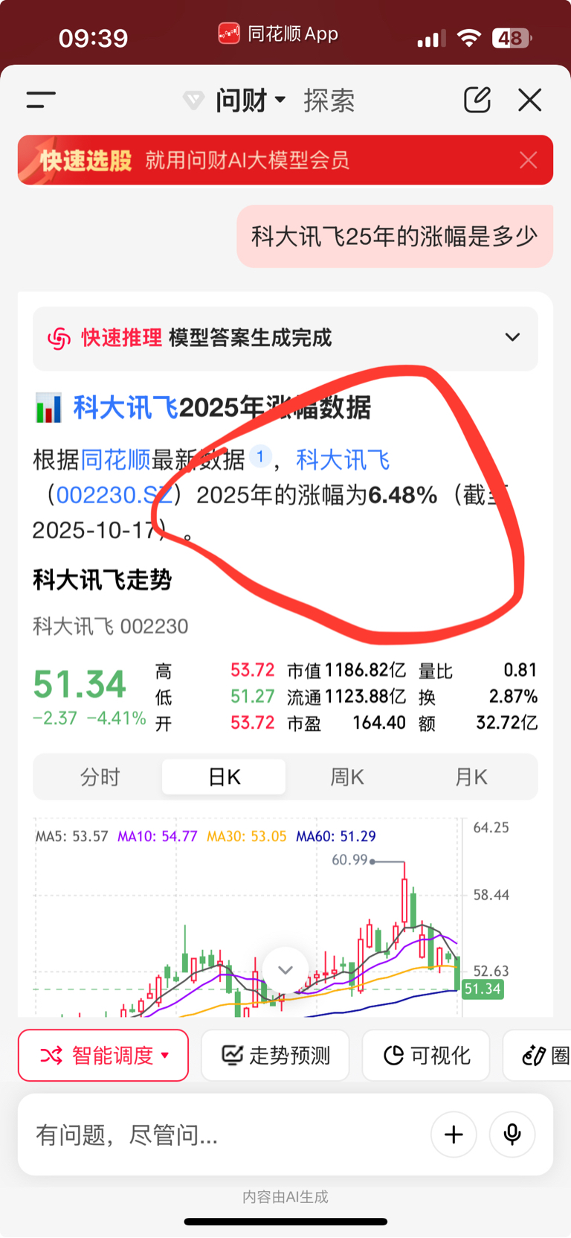Viewport: 571px width, 1238px height.
Task: Open the 同花顺 data source link
Action: [x=115, y=460]
